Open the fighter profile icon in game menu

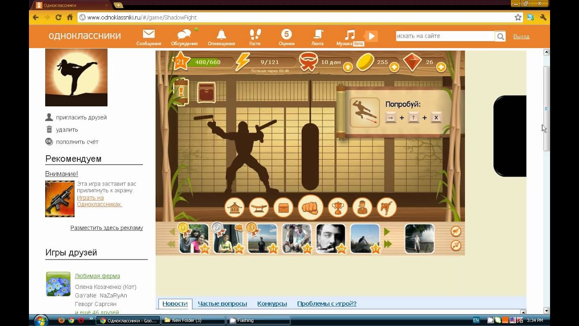362,208
